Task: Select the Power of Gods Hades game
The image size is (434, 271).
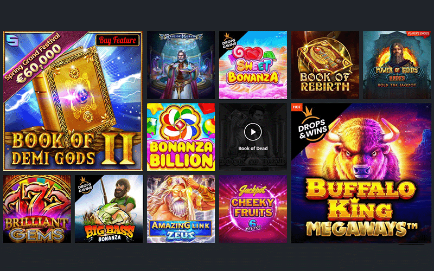Action: coord(397,65)
